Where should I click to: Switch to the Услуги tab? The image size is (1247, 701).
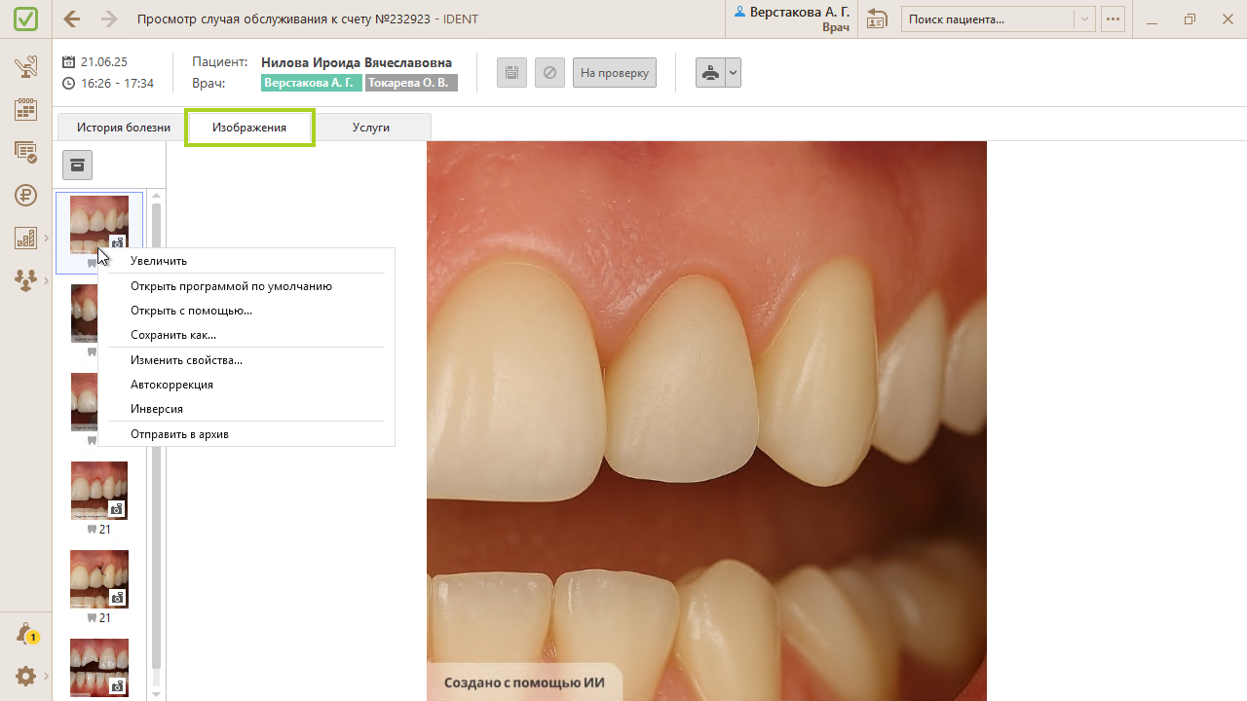[371, 128]
